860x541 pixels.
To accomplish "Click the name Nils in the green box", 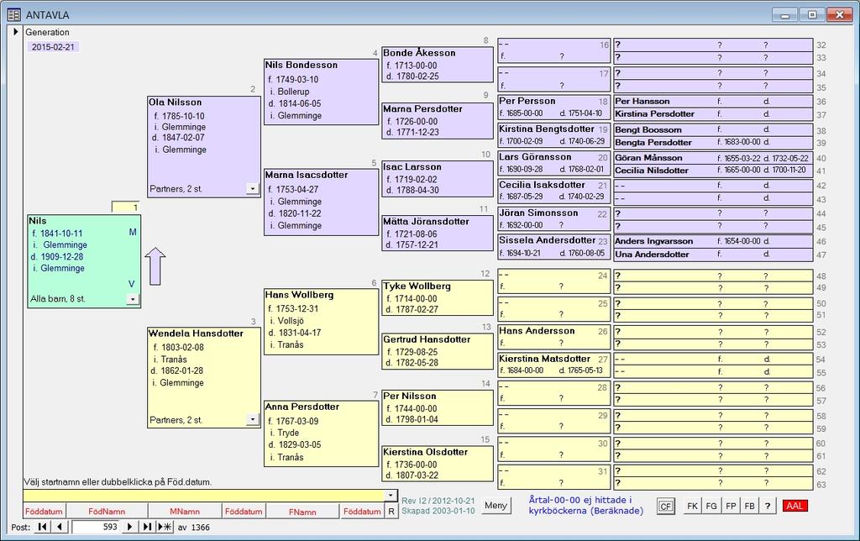I will tap(37, 221).
